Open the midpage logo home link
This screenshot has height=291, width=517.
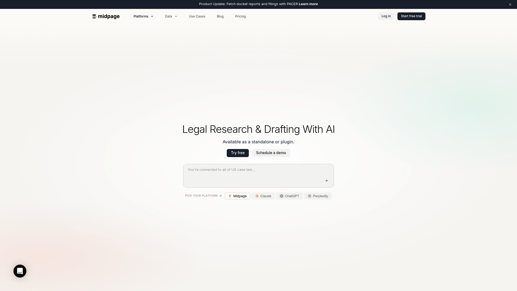(106, 16)
